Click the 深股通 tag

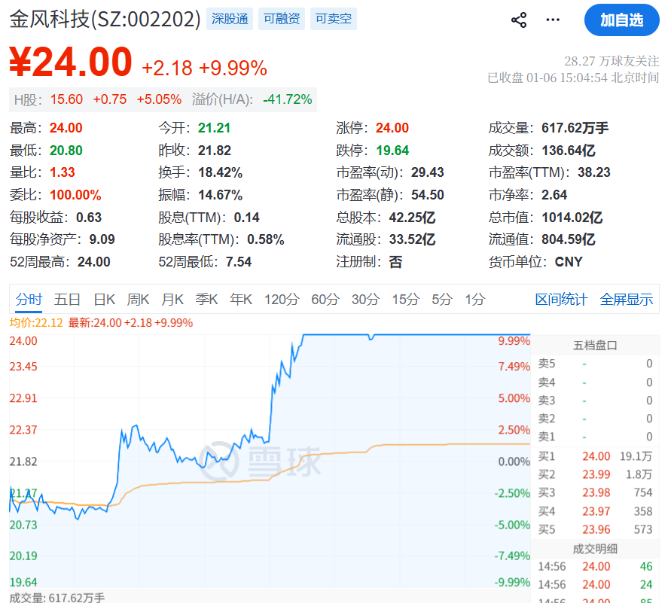[230, 19]
